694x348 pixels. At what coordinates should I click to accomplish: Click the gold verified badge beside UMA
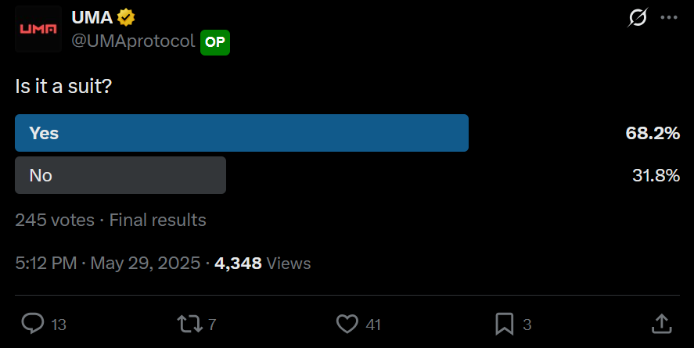[x=125, y=17]
